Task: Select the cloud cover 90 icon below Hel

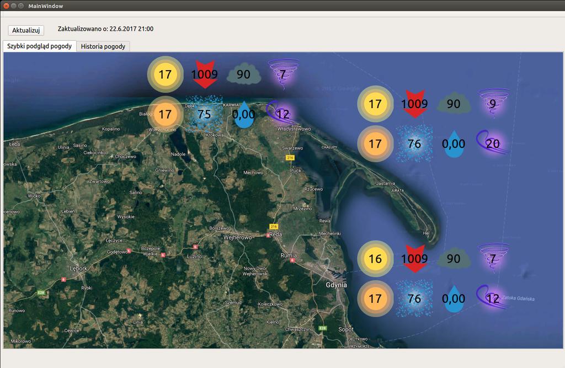Action: point(454,258)
